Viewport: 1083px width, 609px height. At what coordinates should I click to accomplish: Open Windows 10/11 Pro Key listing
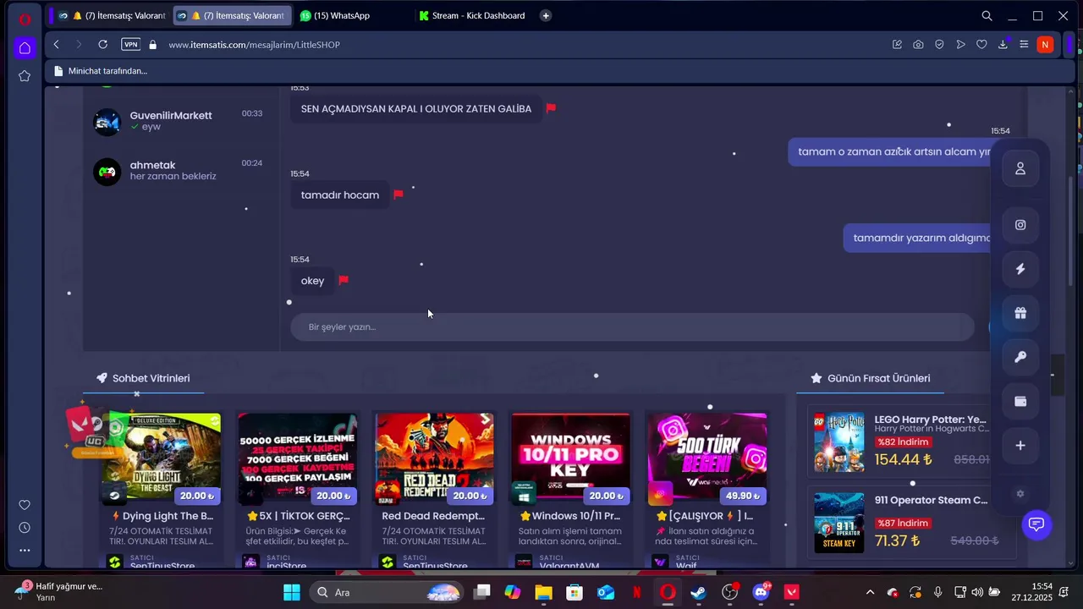pos(570,458)
